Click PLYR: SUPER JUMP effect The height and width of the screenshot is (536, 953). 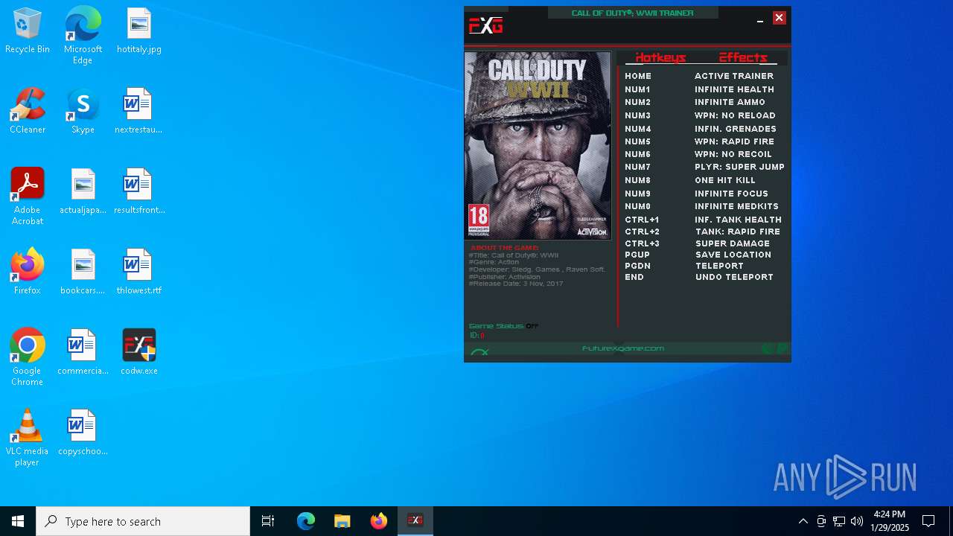[740, 167]
